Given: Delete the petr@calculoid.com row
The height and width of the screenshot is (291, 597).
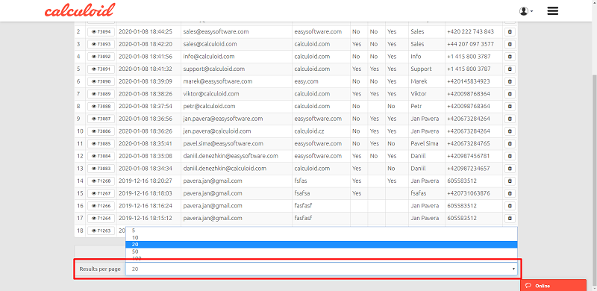Looking at the screenshot, I should coord(510,107).
